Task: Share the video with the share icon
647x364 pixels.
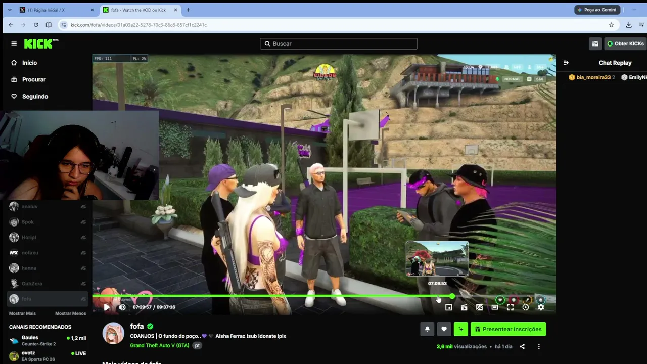Action: [522, 347]
